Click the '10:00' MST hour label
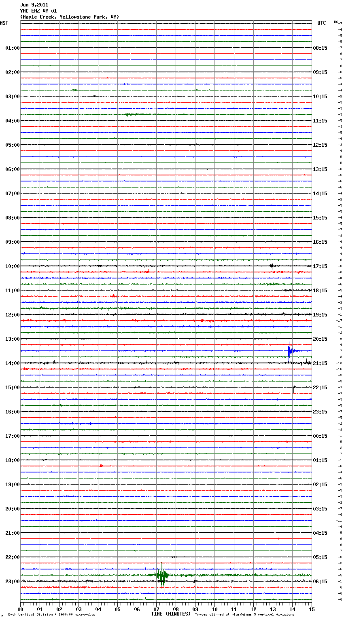 coord(13,266)
